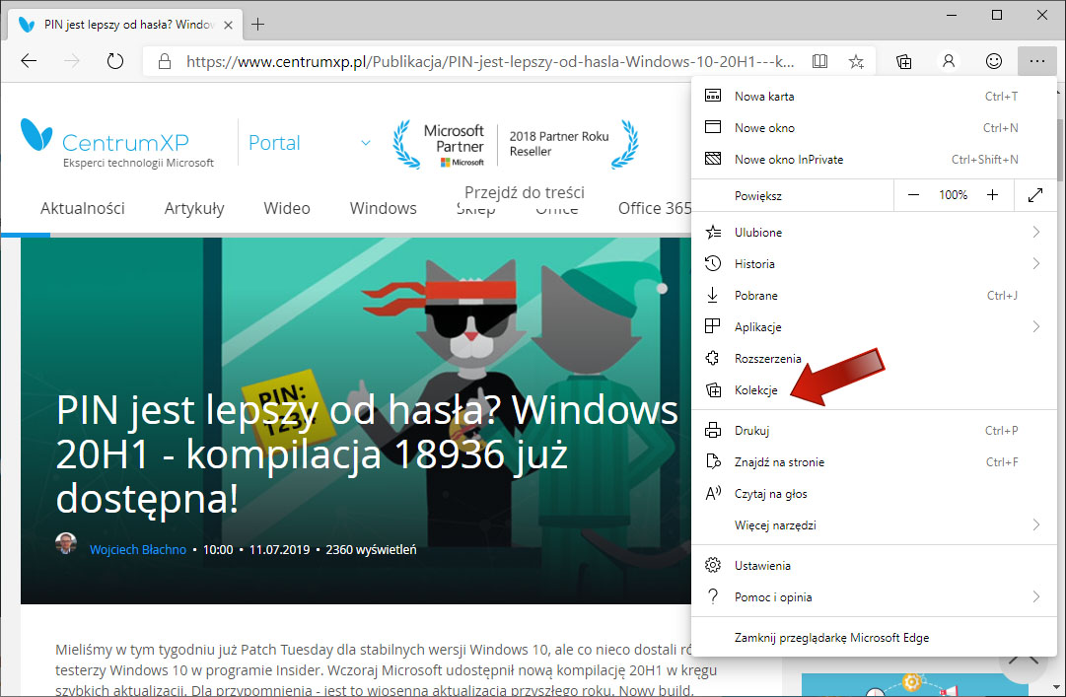The height and width of the screenshot is (697, 1066).
Task: Zoom in with the plus button
Action: click(x=993, y=195)
